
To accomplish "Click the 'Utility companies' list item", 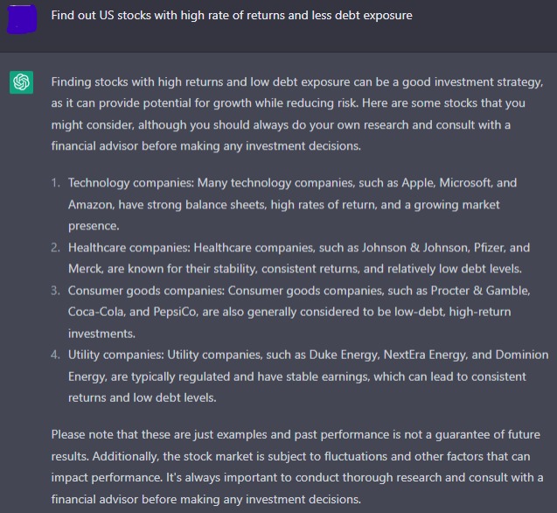I will click(308, 376).
